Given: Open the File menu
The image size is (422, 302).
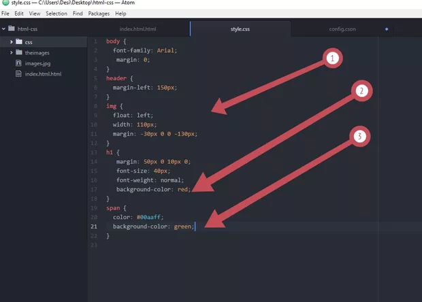Looking at the screenshot, I should pyautogui.click(x=5, y=14).
